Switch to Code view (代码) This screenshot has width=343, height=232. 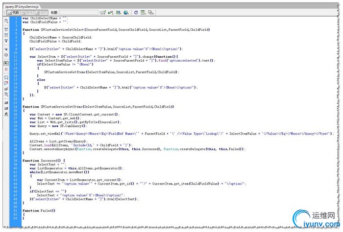[13, 13]
